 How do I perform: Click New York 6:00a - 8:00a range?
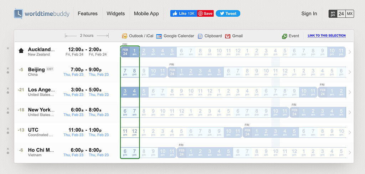(86, 110)
